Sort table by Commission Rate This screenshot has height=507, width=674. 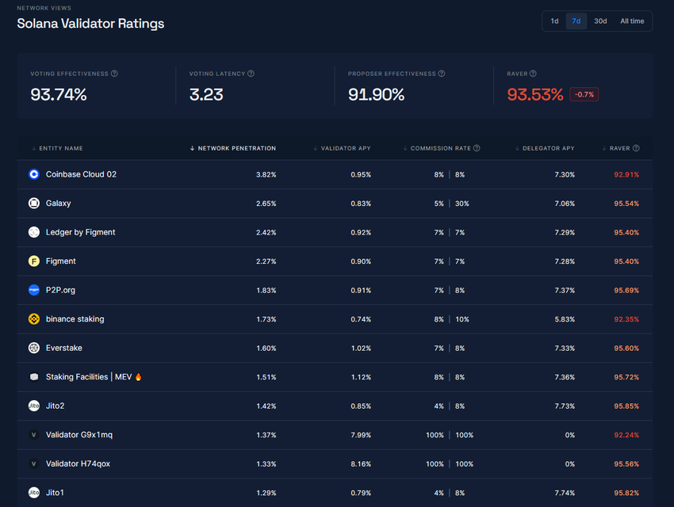tap(437, 148)
